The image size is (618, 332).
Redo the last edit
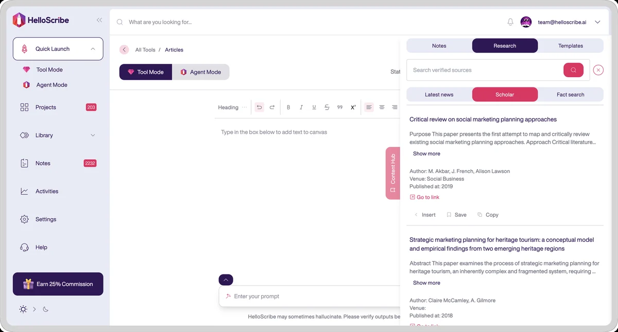(272, 107)
